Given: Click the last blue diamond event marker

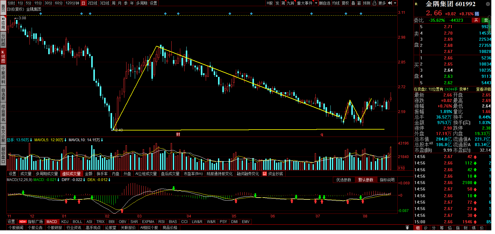Looking at the screenshot, I should click(x=361, y=14).
